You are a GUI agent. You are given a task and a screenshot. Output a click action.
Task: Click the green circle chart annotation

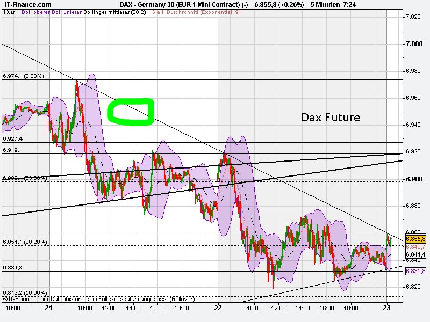(130, 112)
